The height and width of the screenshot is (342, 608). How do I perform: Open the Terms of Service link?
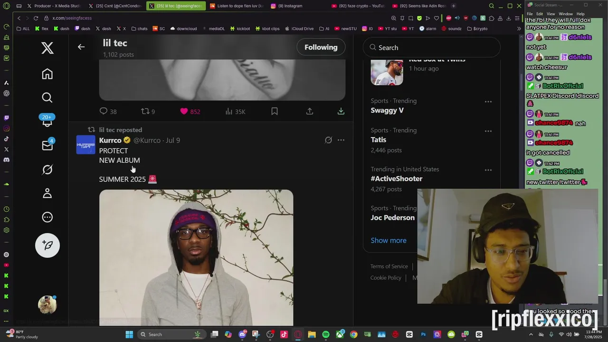389,266
